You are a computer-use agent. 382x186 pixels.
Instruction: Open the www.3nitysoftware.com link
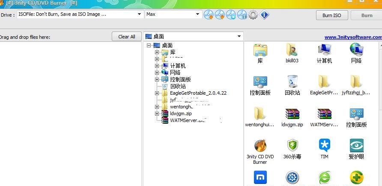pos(353,37)
